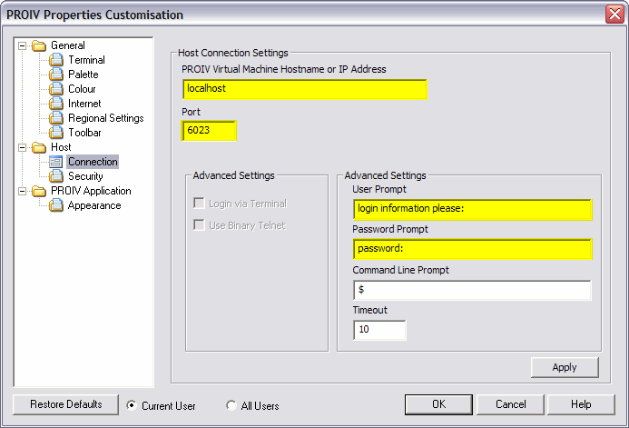The height and width of the screenshot is (428, 629).
Task: Open the Terminal settings page
Action: (86, 60)
